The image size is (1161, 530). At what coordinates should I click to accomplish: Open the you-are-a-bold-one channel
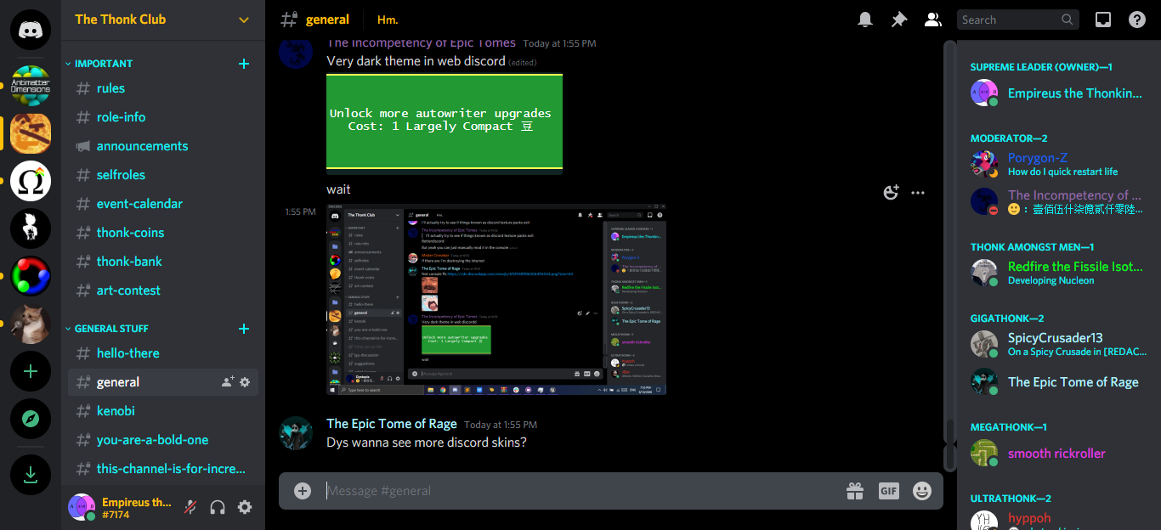[x=163, y=440]
